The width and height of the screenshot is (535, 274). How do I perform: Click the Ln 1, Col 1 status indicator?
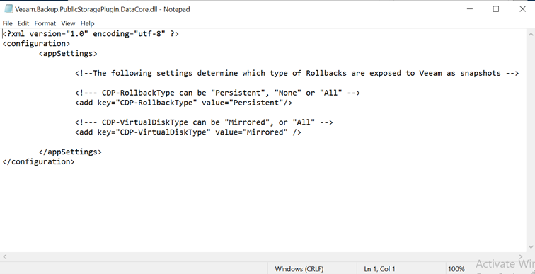click(x=379, y=269)
